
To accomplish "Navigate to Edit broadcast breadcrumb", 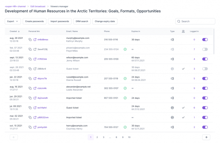I will (x=38, y=6).
